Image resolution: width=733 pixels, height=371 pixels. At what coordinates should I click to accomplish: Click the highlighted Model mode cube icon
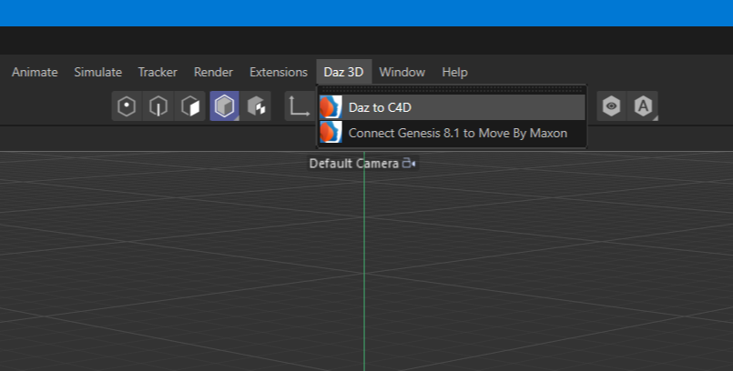(x=224, y=106)
